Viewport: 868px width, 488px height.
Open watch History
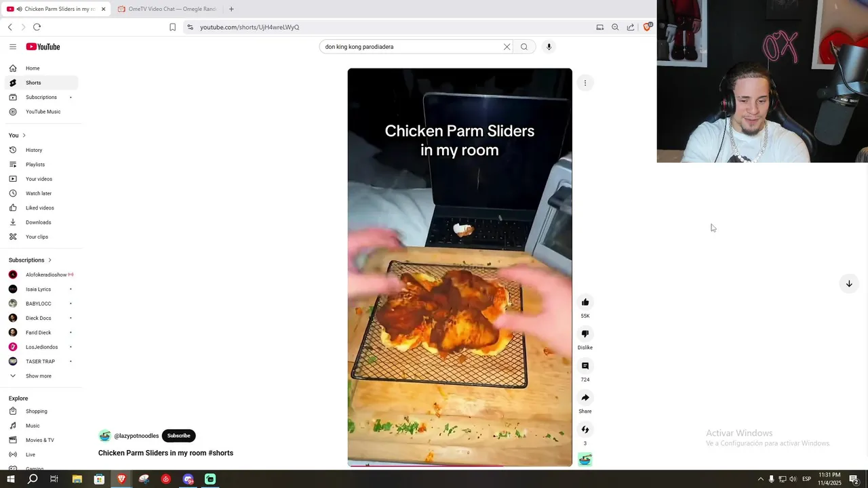[41, 150]
